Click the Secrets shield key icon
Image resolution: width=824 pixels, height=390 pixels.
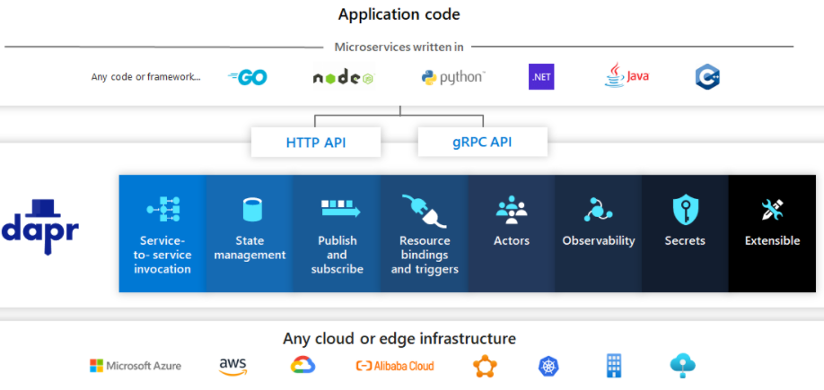(x=685, y=210)
